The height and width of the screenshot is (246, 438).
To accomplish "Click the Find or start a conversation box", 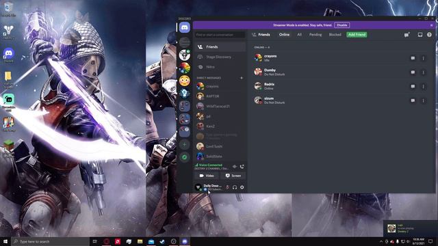I will click(220, 35).
